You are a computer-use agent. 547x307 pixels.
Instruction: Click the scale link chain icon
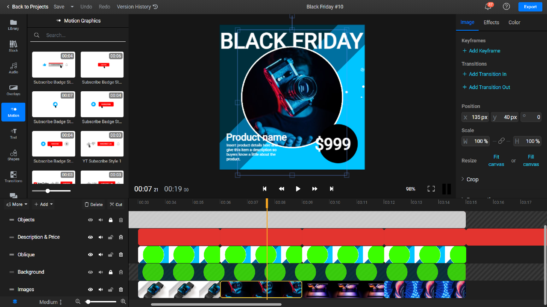click(x=502, y=141)
